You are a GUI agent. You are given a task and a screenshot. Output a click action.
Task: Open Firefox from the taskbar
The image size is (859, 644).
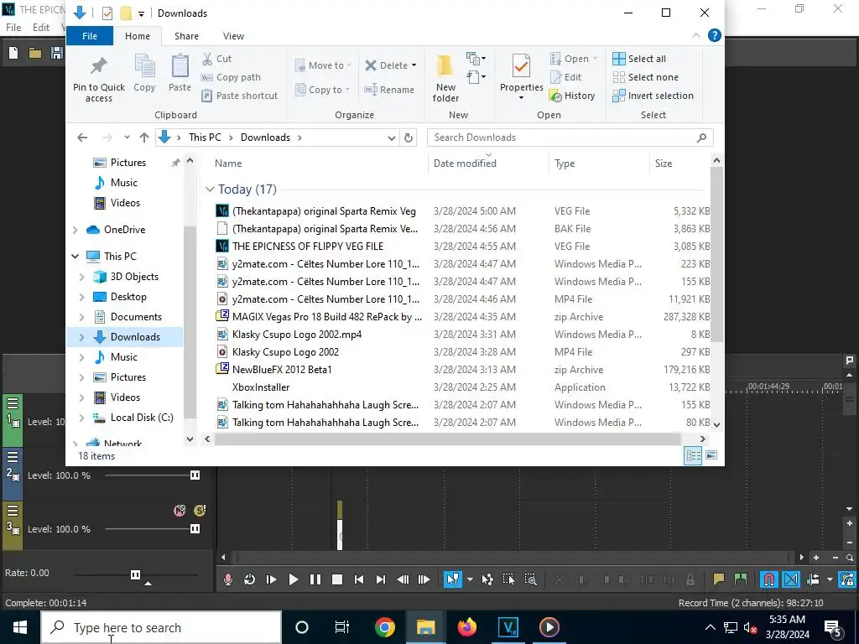466,627
